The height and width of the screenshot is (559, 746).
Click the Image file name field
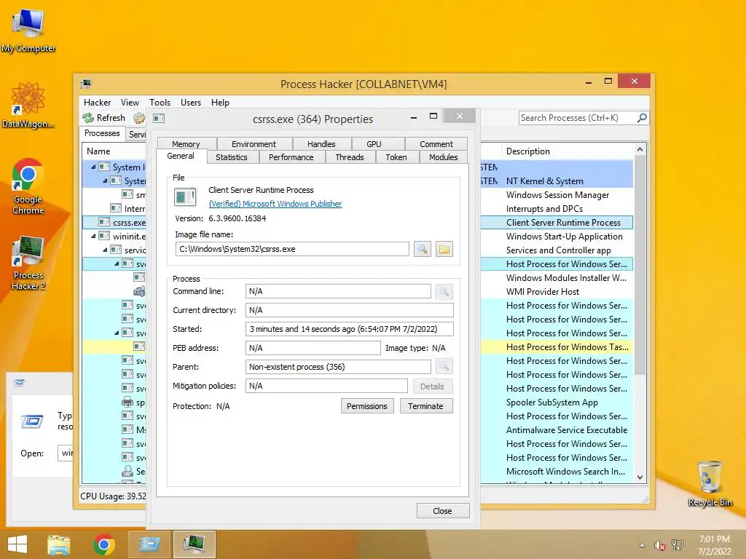[x=292, y=249]
